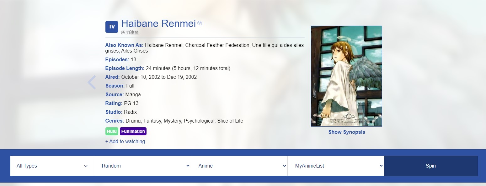Screen dimensions: 486x186
Task: Click the '+ Add to watching' link
Action: (x=126, y=141)
